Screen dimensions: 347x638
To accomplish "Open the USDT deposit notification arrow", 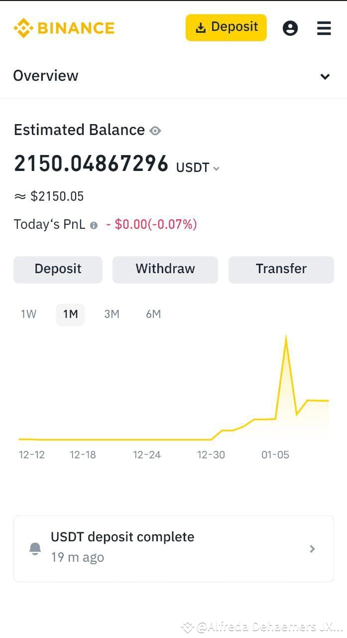I will click(x=312, y=549).
